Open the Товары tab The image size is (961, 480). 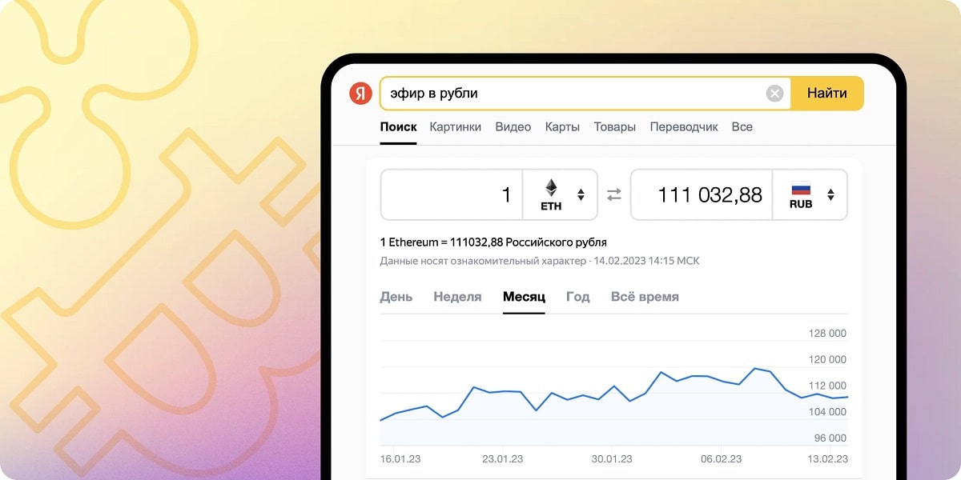[615, 127]
